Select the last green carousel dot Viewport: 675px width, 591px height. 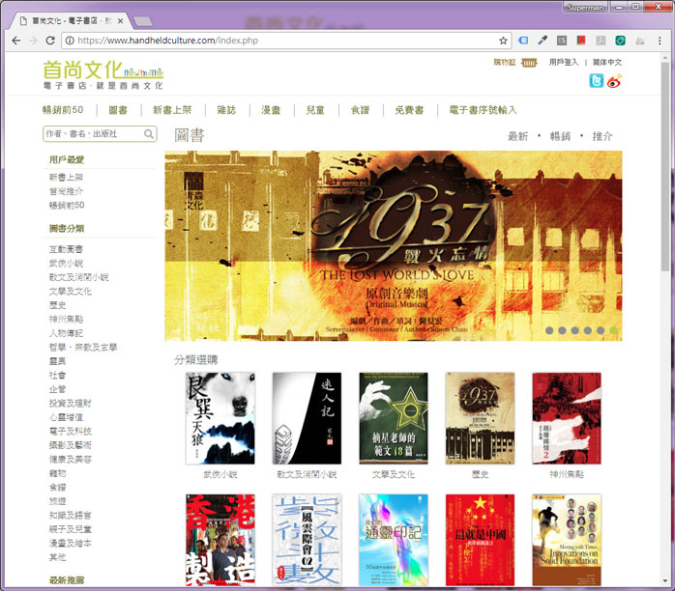pos(613,330)
